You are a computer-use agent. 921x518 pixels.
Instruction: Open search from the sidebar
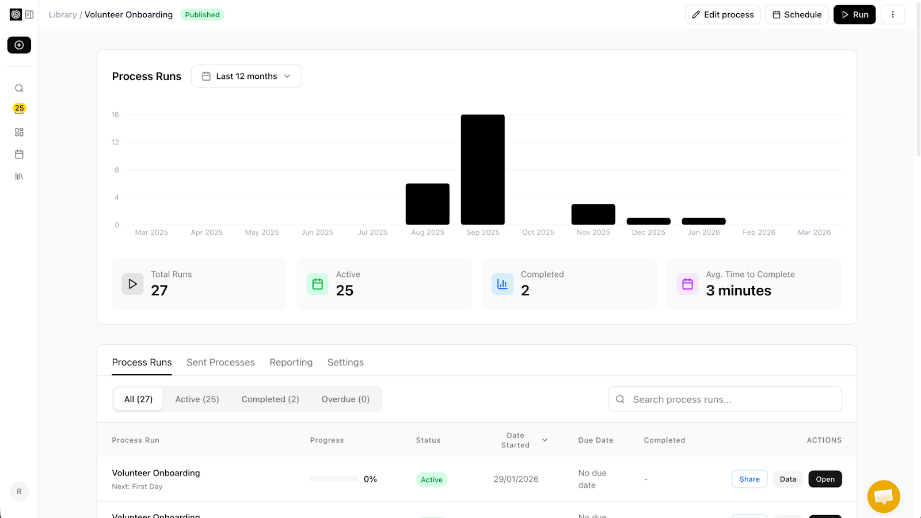point(19,88)
